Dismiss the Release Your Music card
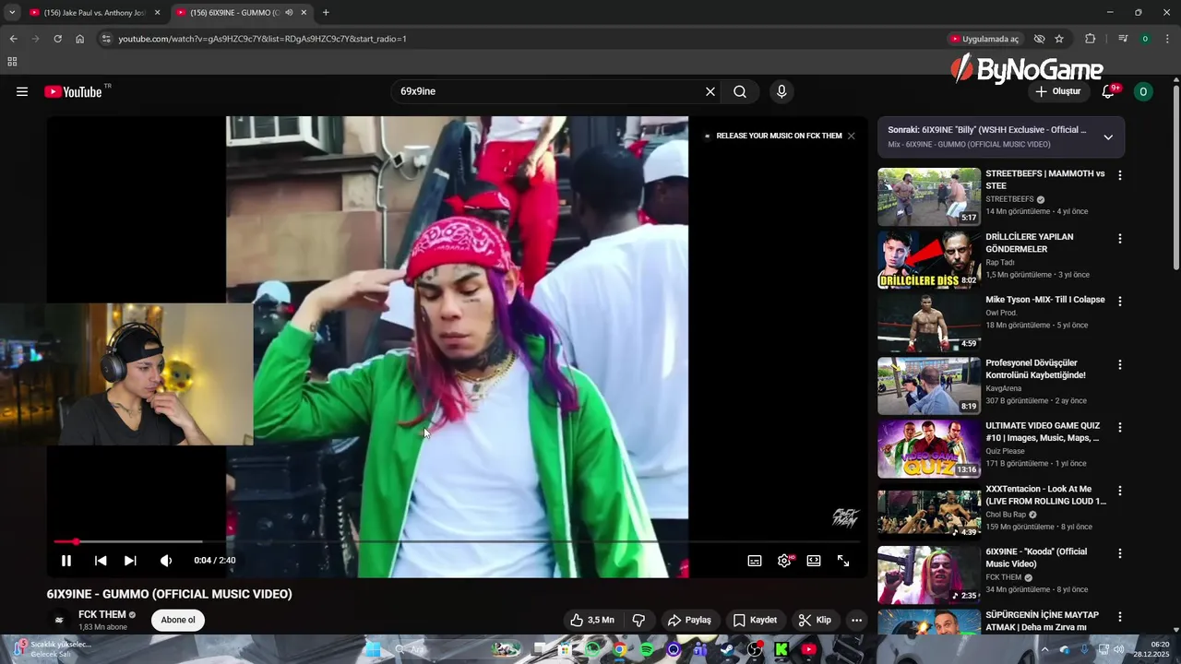Viewport: 1181px width, 664px height. pos(851,136)
